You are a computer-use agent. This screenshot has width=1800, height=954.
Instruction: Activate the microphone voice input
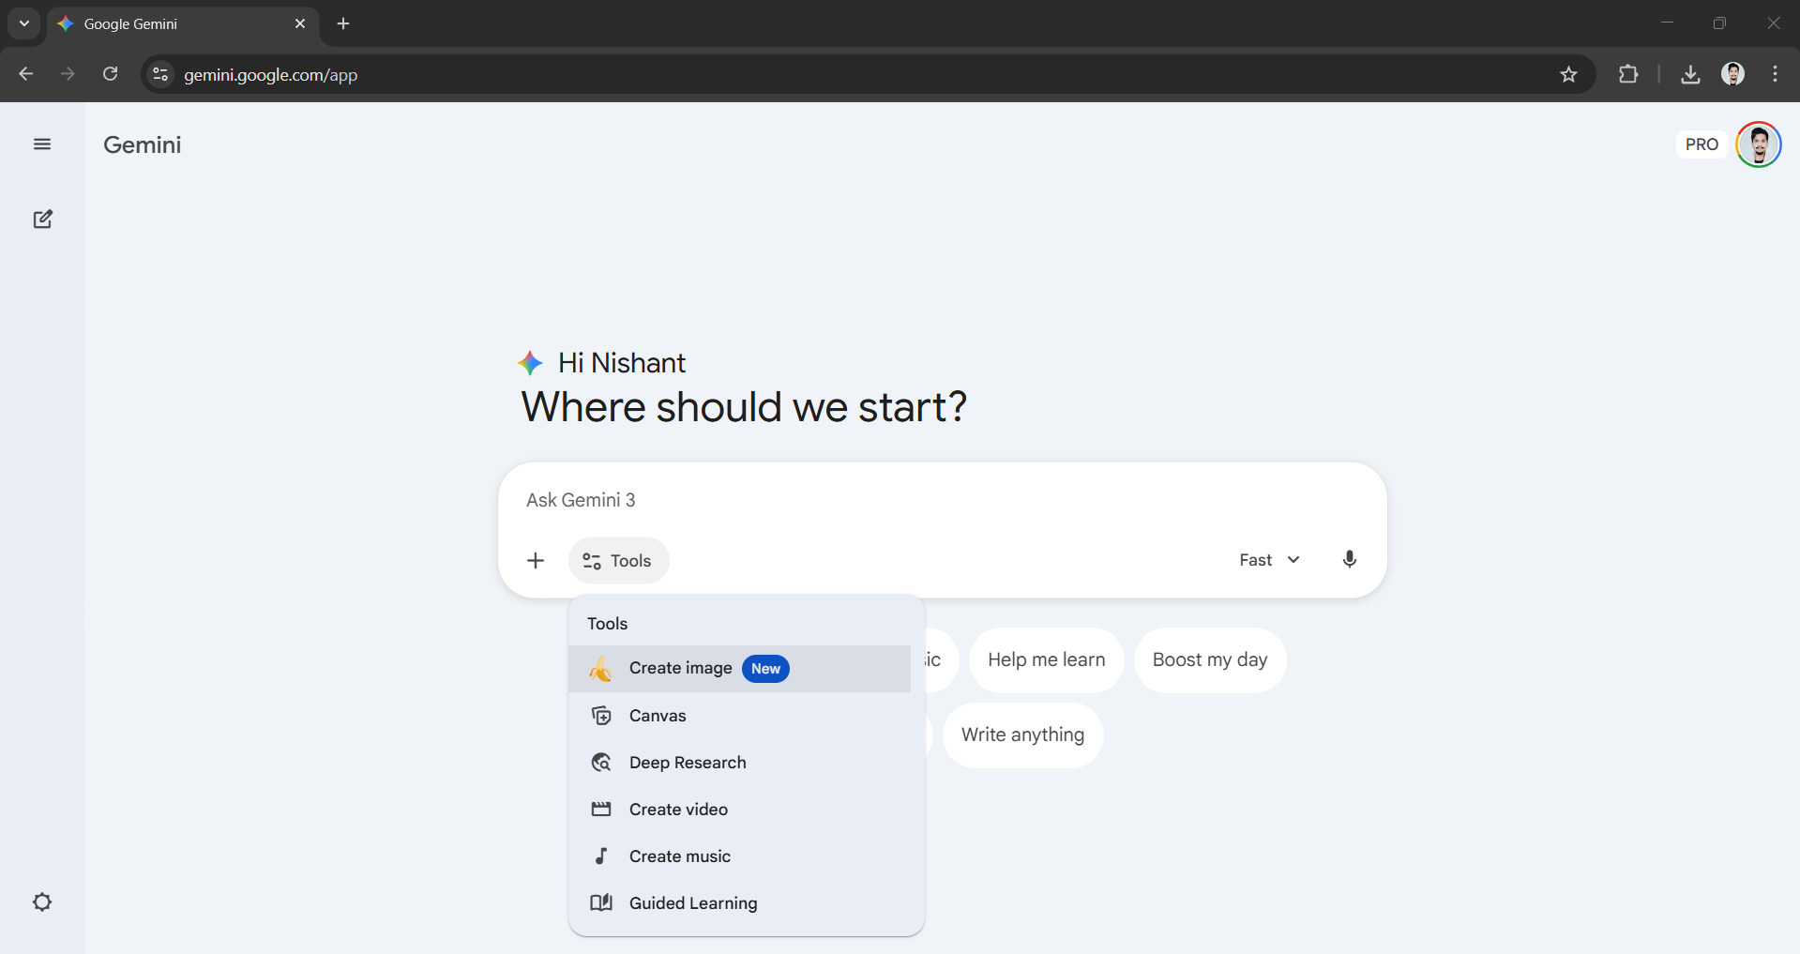(1349, 560)
